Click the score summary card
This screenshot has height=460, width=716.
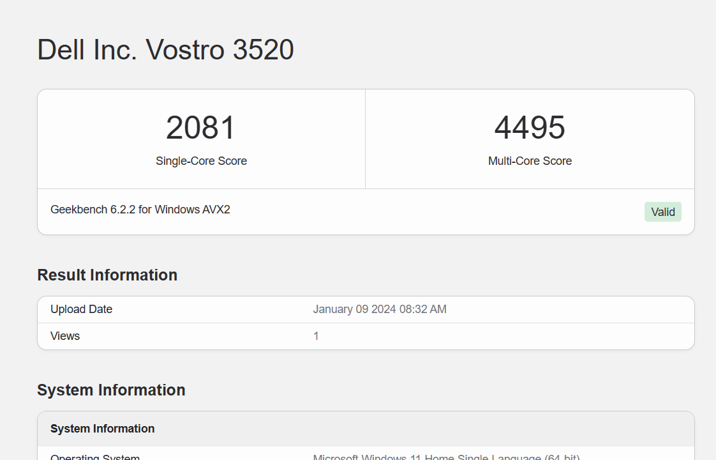pos(366,162)
